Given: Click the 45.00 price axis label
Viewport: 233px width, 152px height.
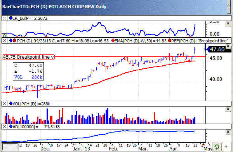Looking at the screenshot, I should [x=216, y=58].
